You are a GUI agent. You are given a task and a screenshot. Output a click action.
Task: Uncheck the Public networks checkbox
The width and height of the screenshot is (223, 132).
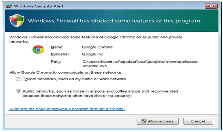[18, 91]
